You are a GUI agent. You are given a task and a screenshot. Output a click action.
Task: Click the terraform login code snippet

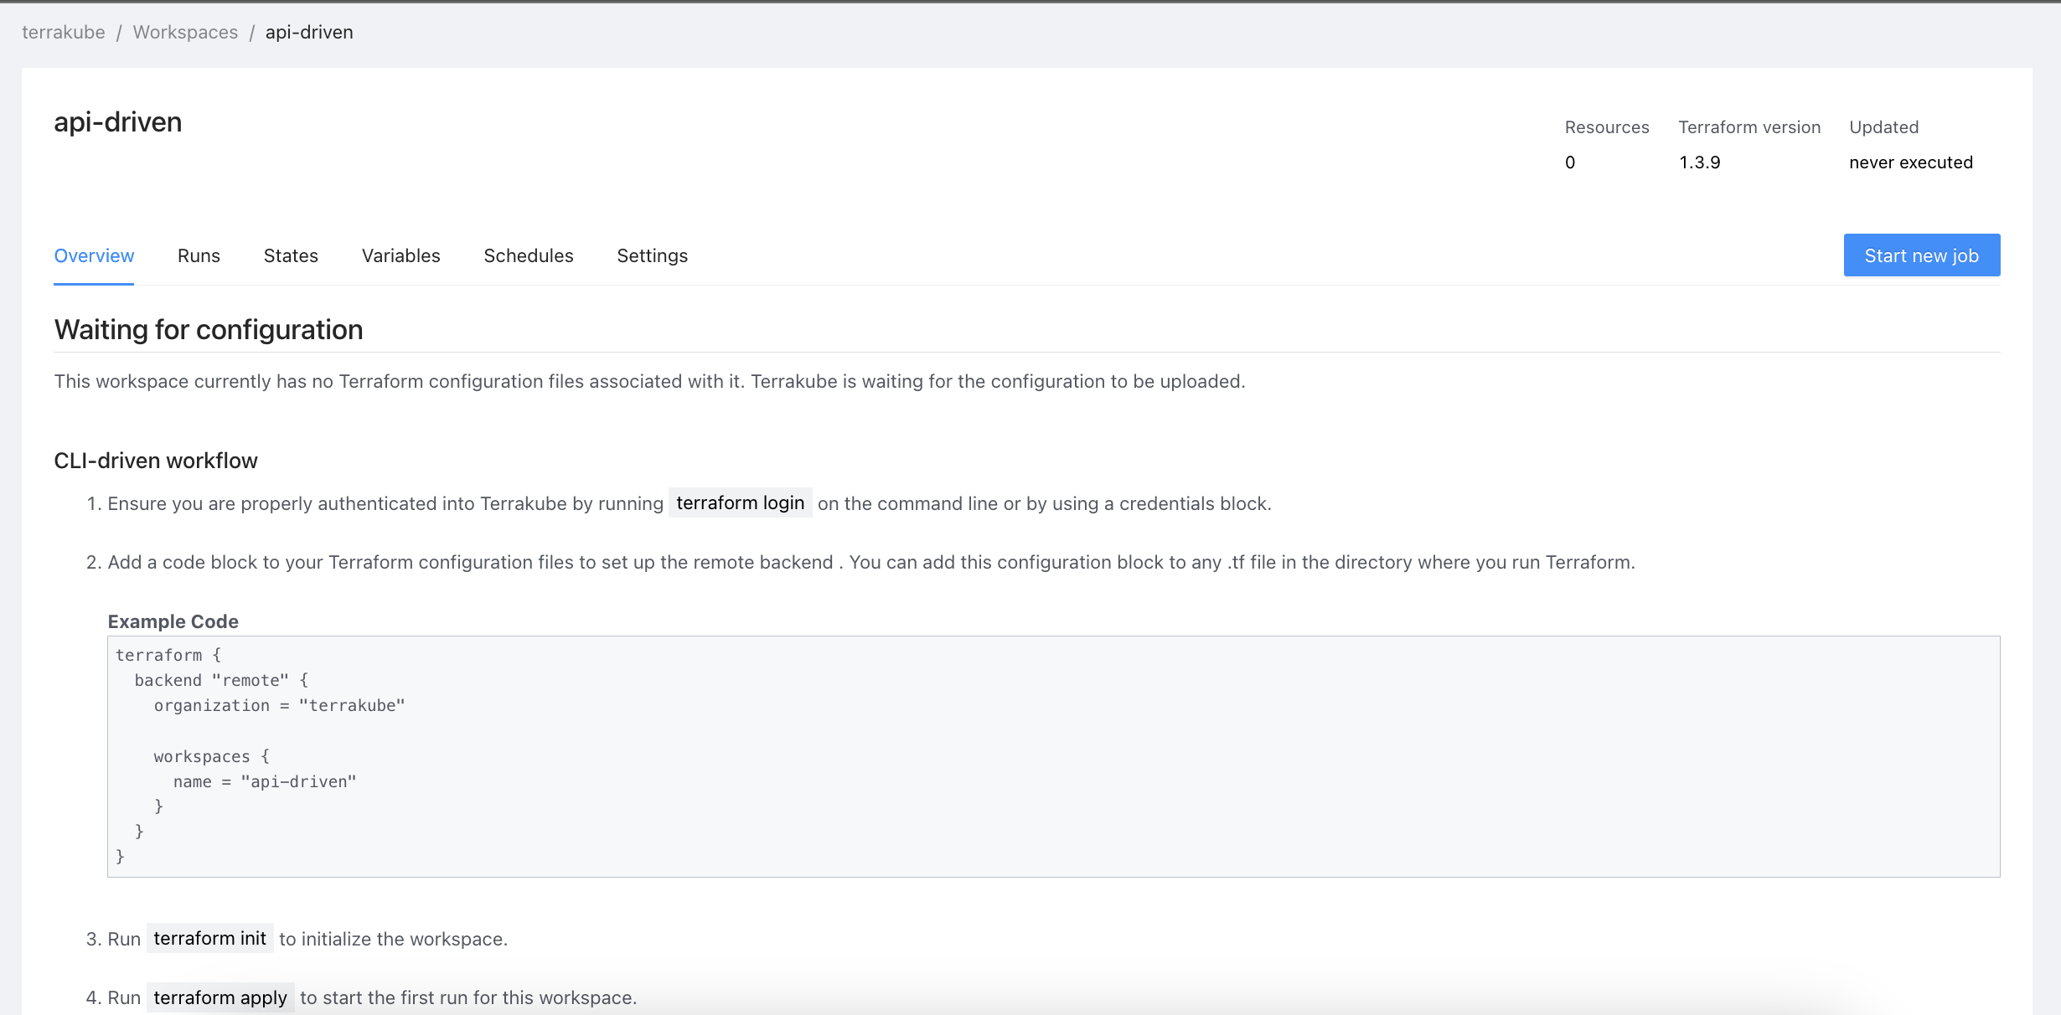[x=740, y=502]
